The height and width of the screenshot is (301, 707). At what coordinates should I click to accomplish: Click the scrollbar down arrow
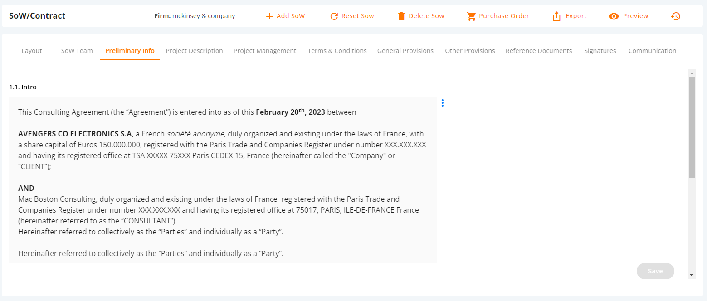(x=692, y=275)
